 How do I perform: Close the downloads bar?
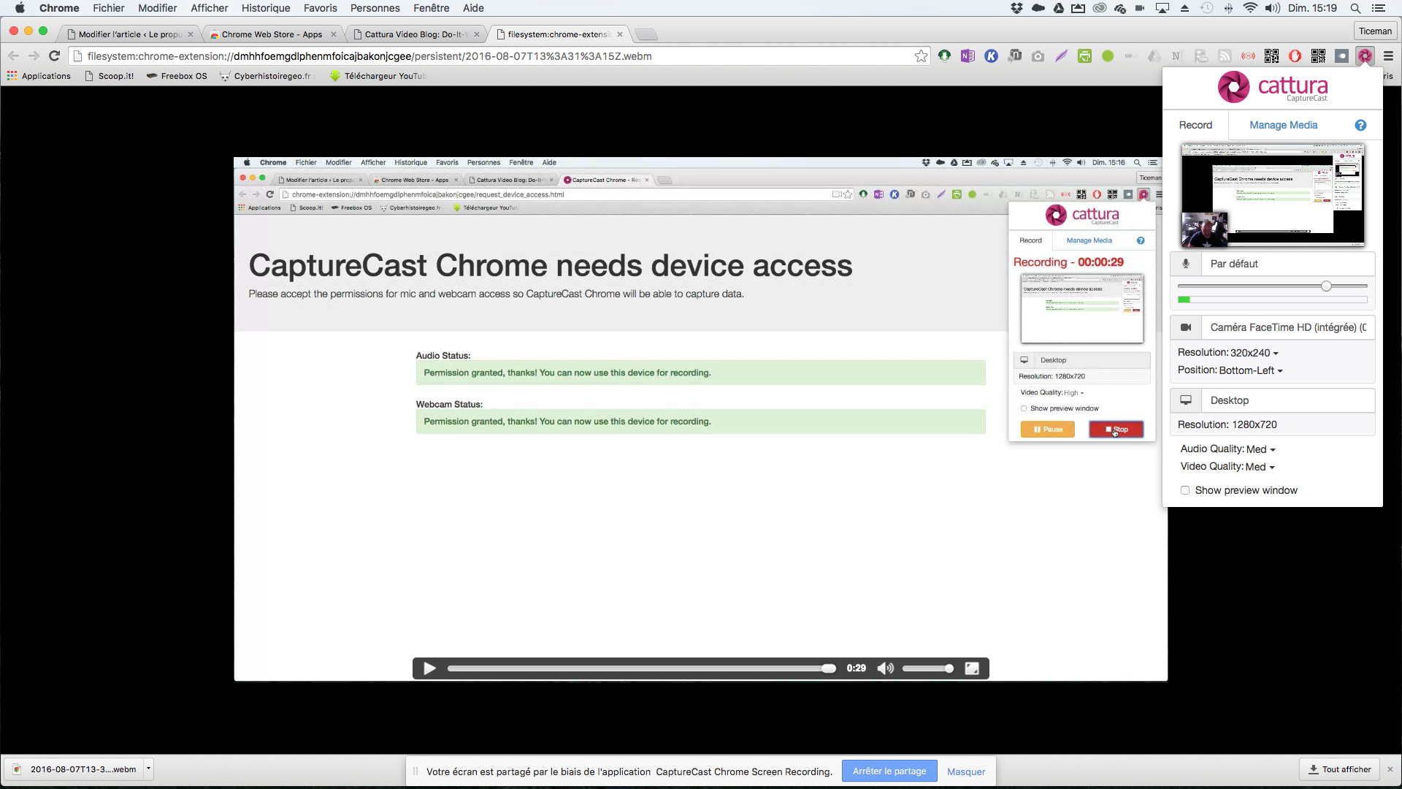[x=1390, y=769]
